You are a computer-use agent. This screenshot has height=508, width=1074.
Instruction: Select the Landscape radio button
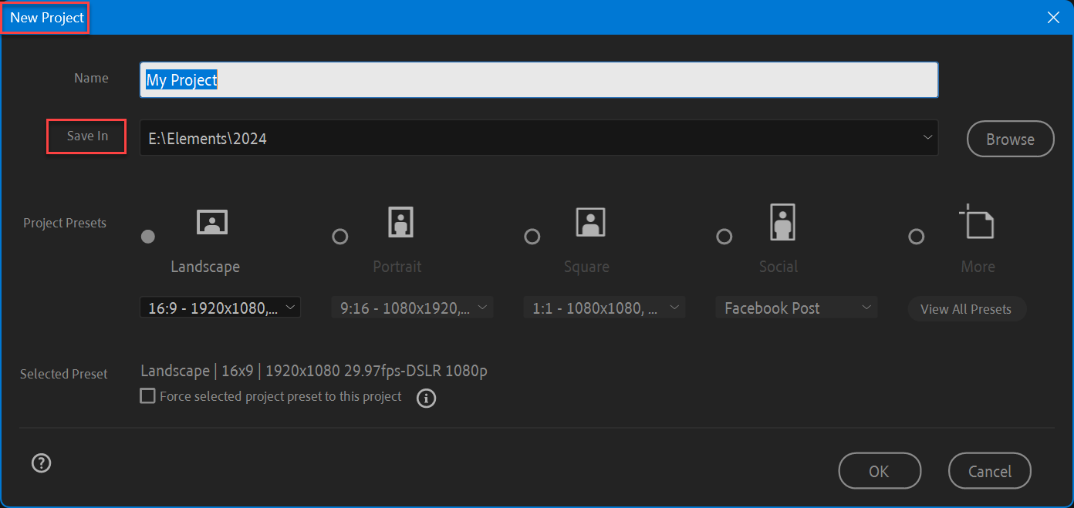pos(148,237)
